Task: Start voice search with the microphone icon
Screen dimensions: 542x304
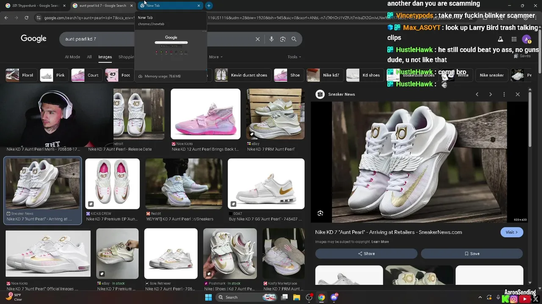Action: [271, 39]
